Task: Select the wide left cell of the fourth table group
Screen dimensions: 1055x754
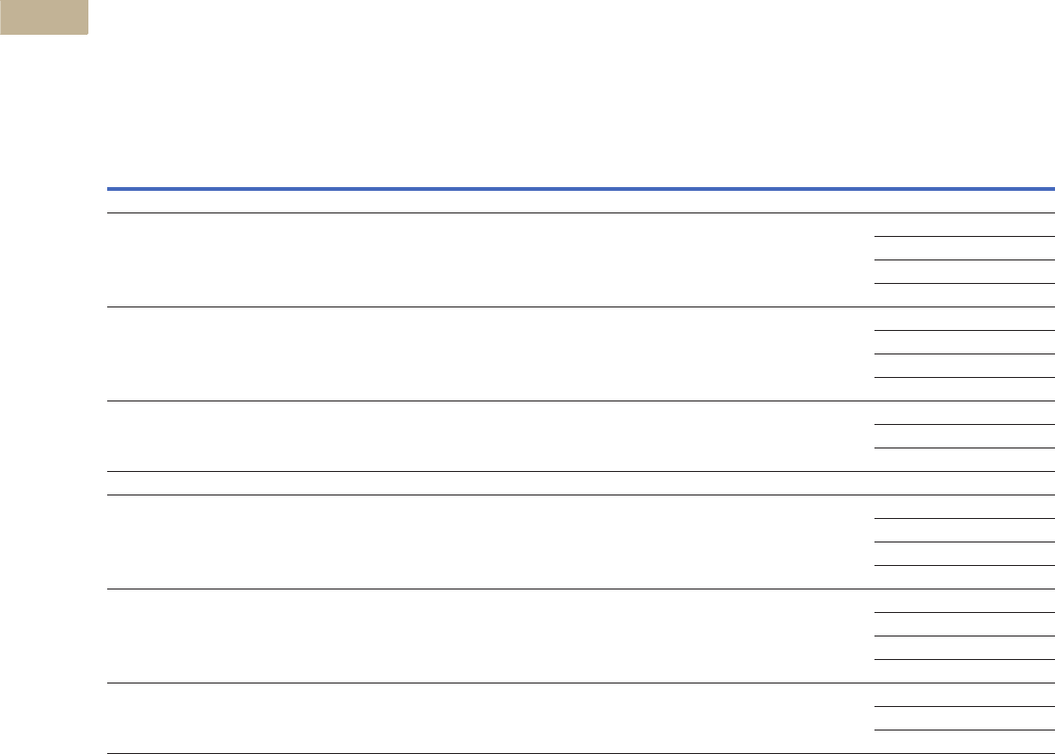Action: [491, 542]
